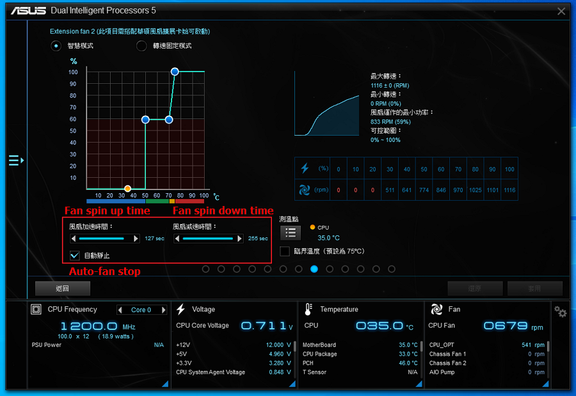Click the Voltage lightning bolt icon
This screenshot has height=396, width=576.
click(180, 309)
